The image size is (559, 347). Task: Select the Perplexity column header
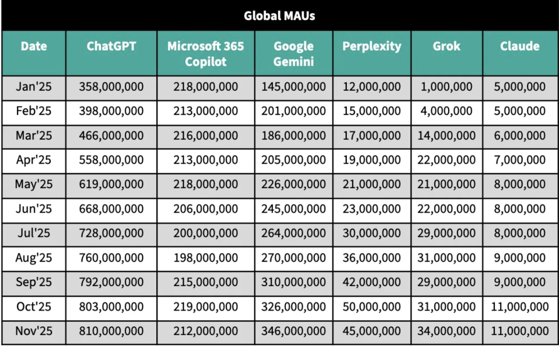372,46
